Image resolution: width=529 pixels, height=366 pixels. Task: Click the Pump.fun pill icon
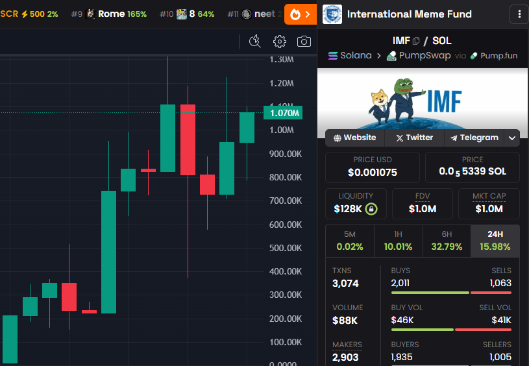tap(474, 56)
